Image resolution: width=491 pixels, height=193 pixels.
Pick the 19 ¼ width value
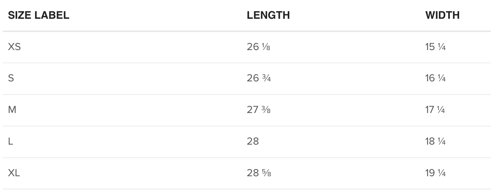click(435, 173)
